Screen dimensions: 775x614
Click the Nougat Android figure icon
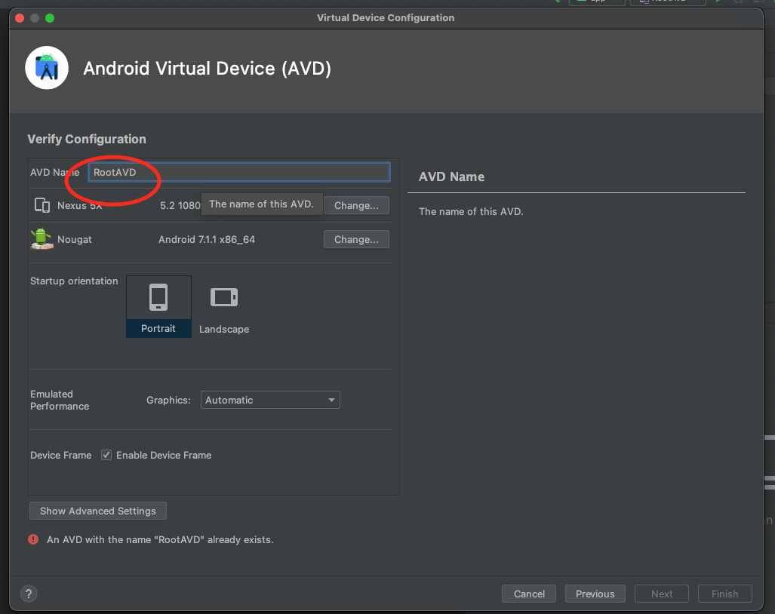[x=42, y=239]
